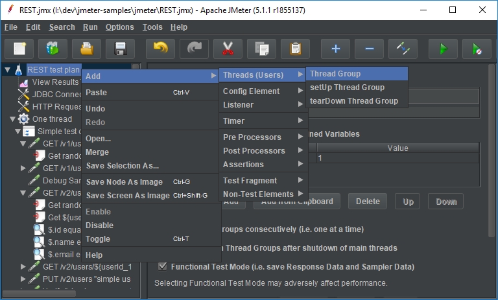The image size is (498, 300).
Task: Select Open... in the context menu
Action: coord(150,139)
